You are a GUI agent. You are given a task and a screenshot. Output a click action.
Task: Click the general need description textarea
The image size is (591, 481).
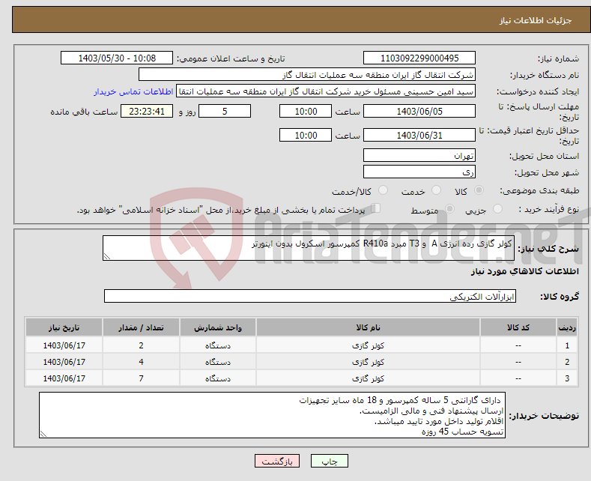point(309,248)
